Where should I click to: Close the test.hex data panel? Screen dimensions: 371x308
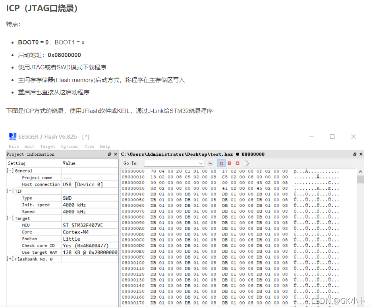tap(361, 154)
